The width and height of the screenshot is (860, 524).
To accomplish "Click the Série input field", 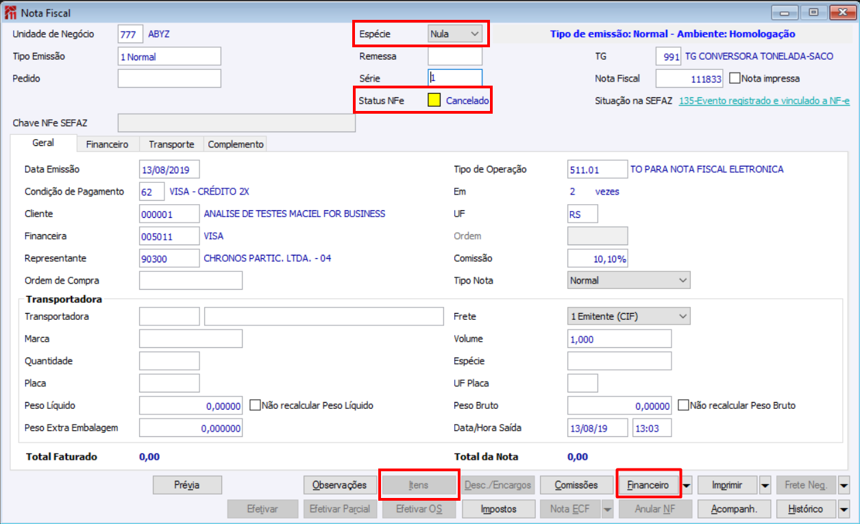I will coord(455,78).
